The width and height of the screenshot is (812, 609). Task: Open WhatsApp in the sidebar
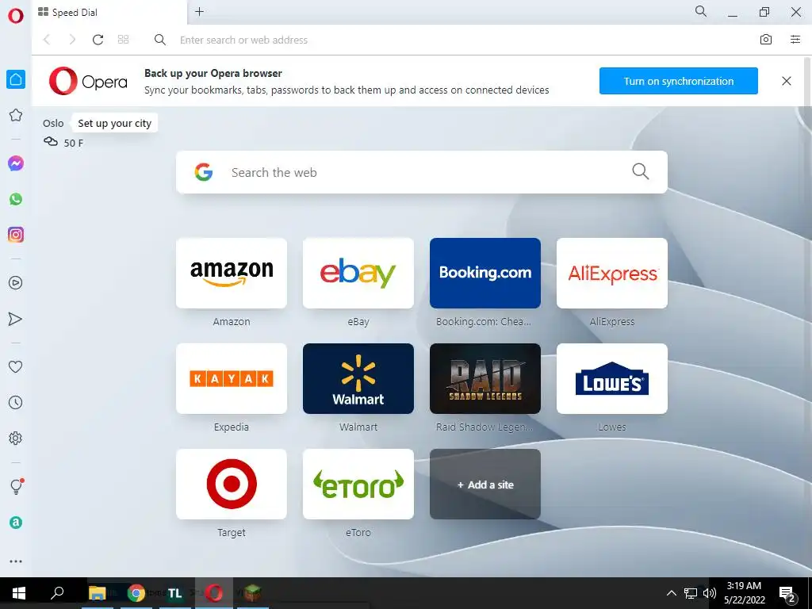(16, 199)
